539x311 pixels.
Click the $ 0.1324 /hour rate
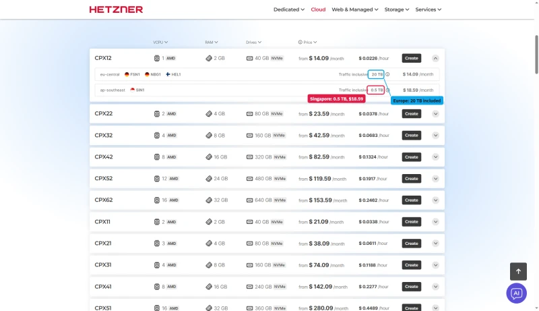[x=373, y=157]
